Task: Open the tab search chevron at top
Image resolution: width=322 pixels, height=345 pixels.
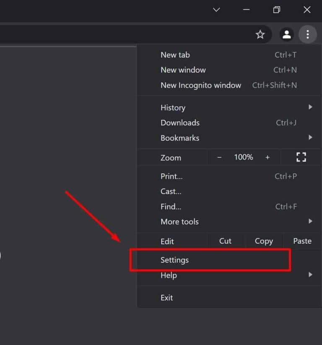Action: [216, 10]
